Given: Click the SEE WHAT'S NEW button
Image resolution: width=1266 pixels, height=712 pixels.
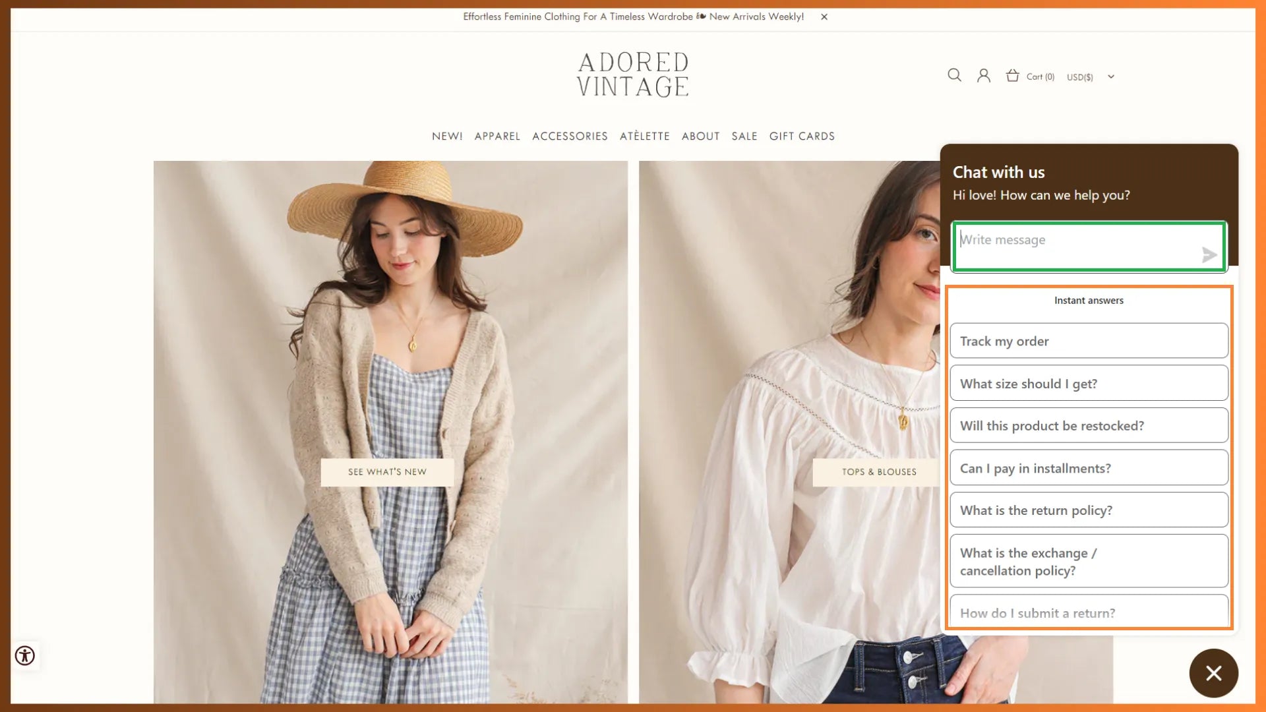Looking at the screenshot, I should coord(387,472).
